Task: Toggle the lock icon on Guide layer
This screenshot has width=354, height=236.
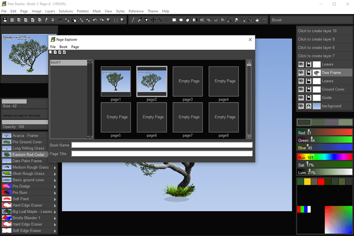Action: pos(308,98)
